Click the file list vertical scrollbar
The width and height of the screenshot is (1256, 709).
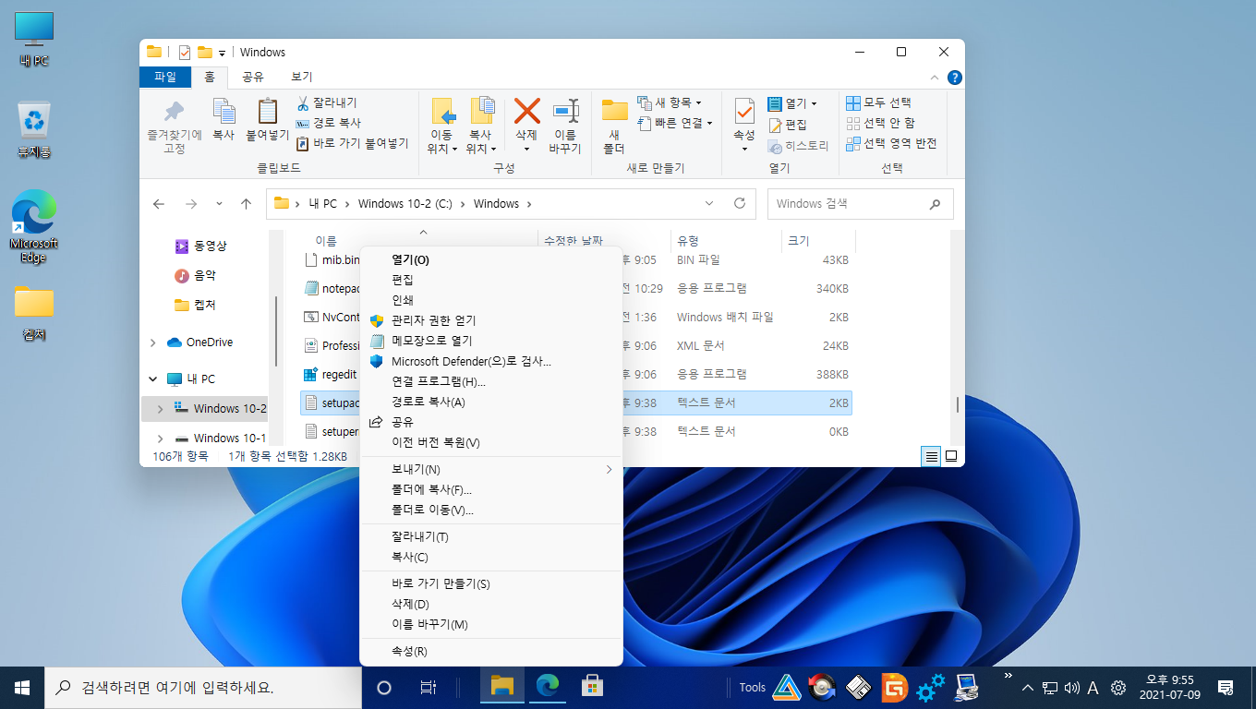click(957, 404)
